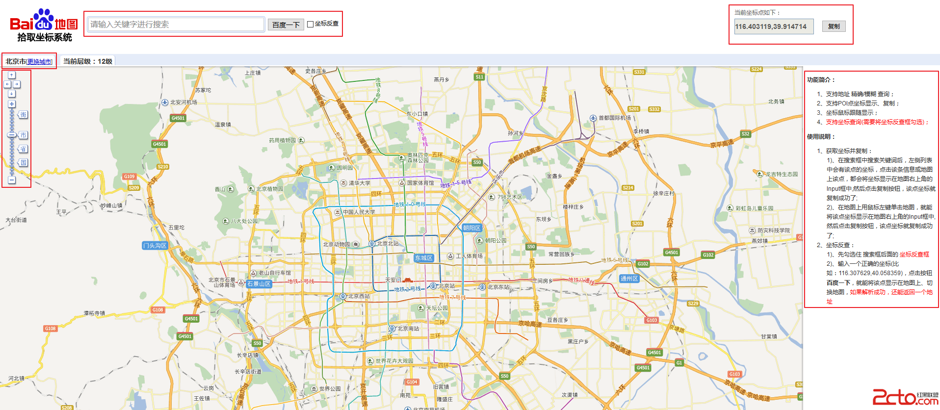Click the 北京动物园 zoo icon
940x410 pixels.
coord(356,244)
